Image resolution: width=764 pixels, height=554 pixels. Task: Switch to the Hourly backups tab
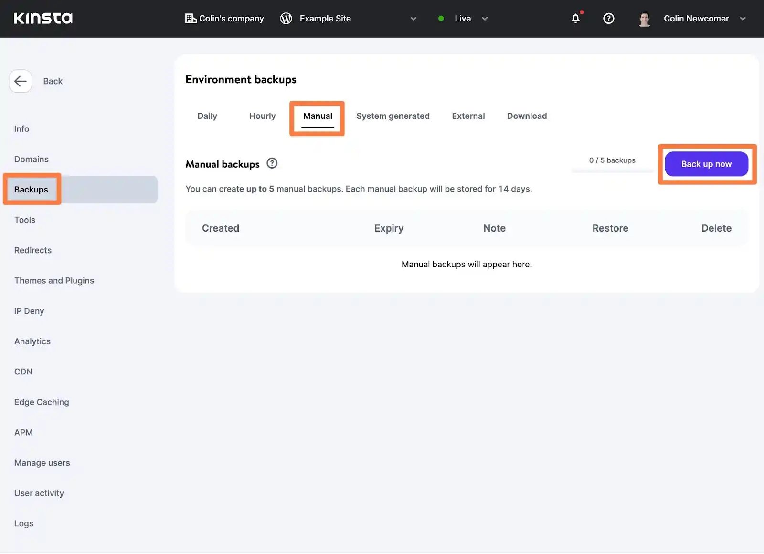pyautogui.click(x=262, y=116)
